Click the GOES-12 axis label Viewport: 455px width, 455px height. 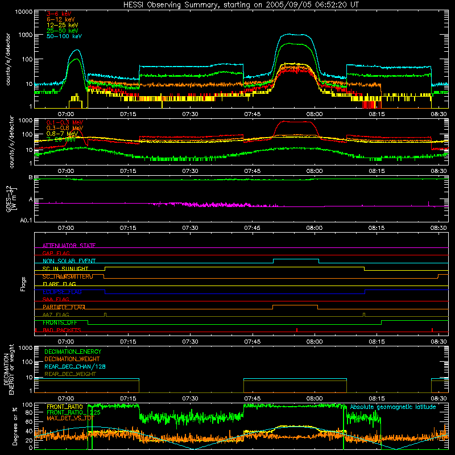pyautogui.click(x=11, y=198)
